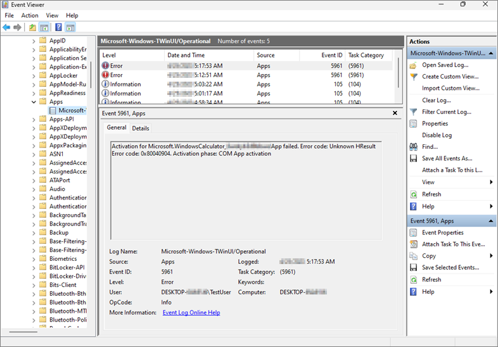Click the info icon at 5:01:17 AM

(105, 93)
